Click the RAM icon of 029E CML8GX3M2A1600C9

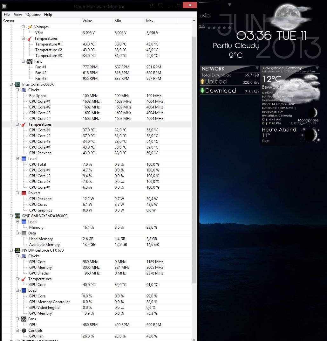(18, 216)
